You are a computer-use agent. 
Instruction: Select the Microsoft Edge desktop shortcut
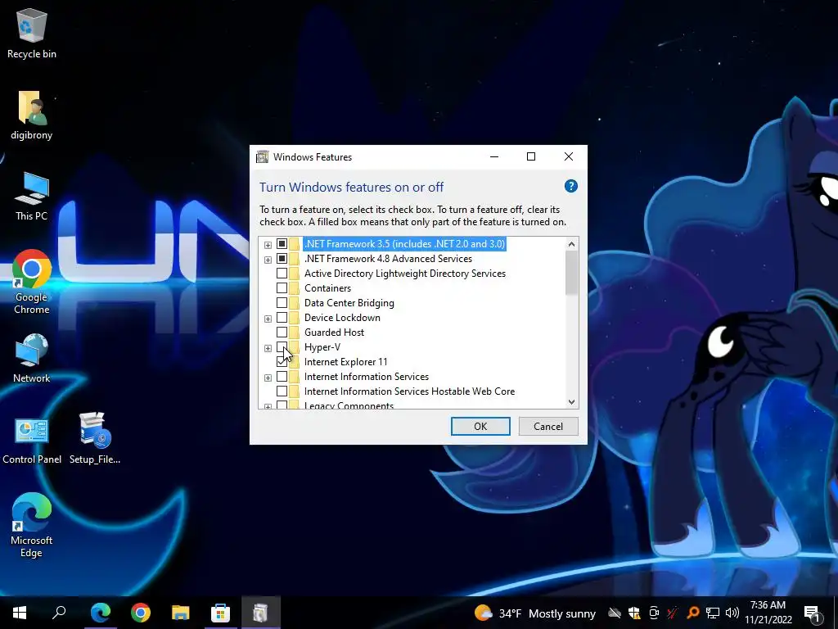coord(32,525)
